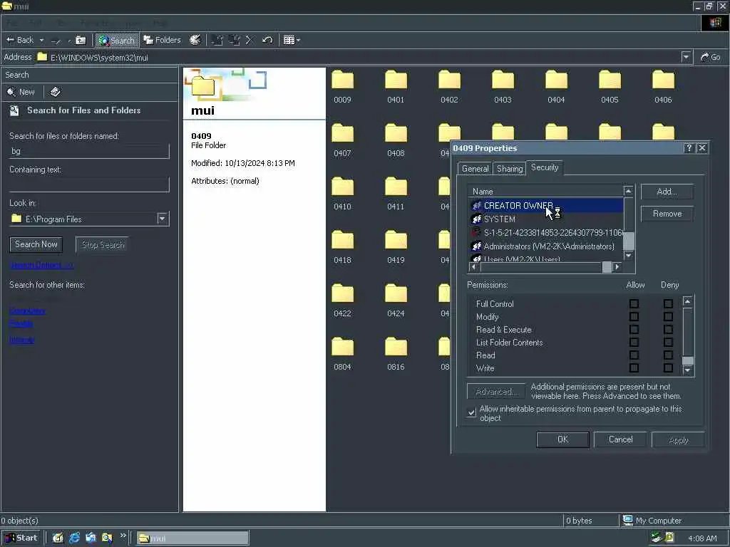Viewport: 730px width, 547px height.
Task: Check Allow for Read permission
Action: point(634,355)
